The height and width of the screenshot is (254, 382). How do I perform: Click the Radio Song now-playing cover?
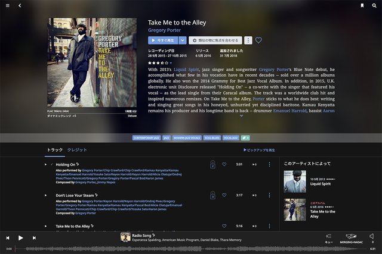coord(125,237)
